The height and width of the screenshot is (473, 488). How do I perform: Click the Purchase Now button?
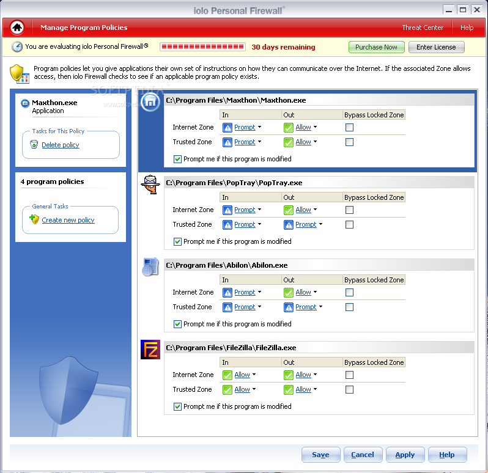376,47
